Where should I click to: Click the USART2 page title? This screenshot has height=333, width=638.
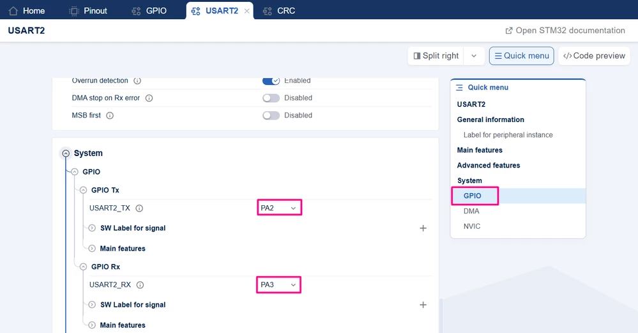pos(26,31)
